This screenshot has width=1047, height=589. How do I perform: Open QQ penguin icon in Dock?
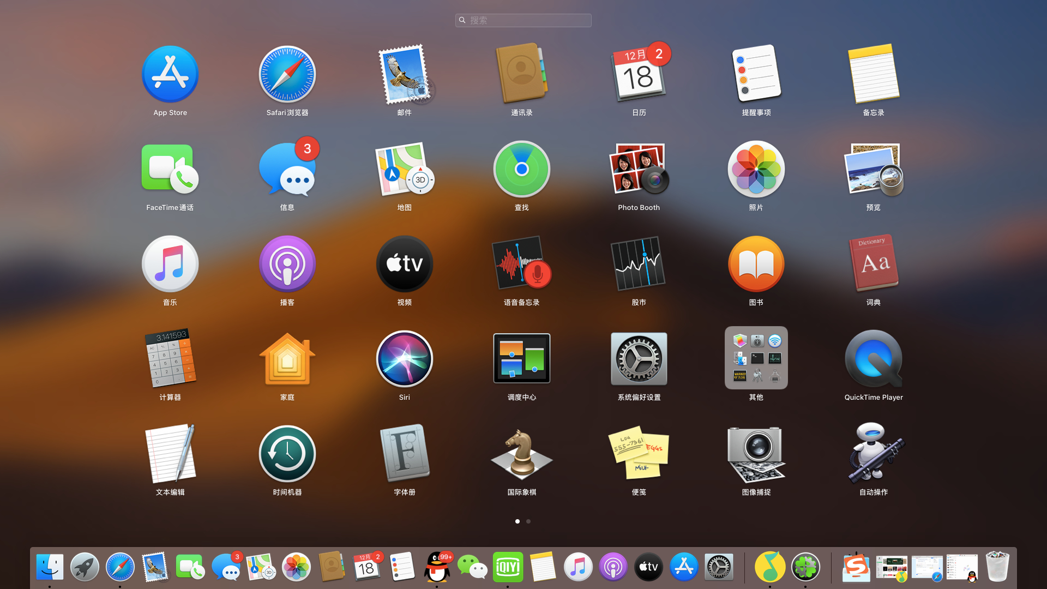[x=437, y=567]
